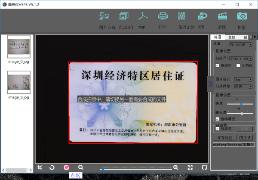This screenshot has height=180, width=258.
Task: Export to PDF using the PDF icon
Action: [143, 16]
